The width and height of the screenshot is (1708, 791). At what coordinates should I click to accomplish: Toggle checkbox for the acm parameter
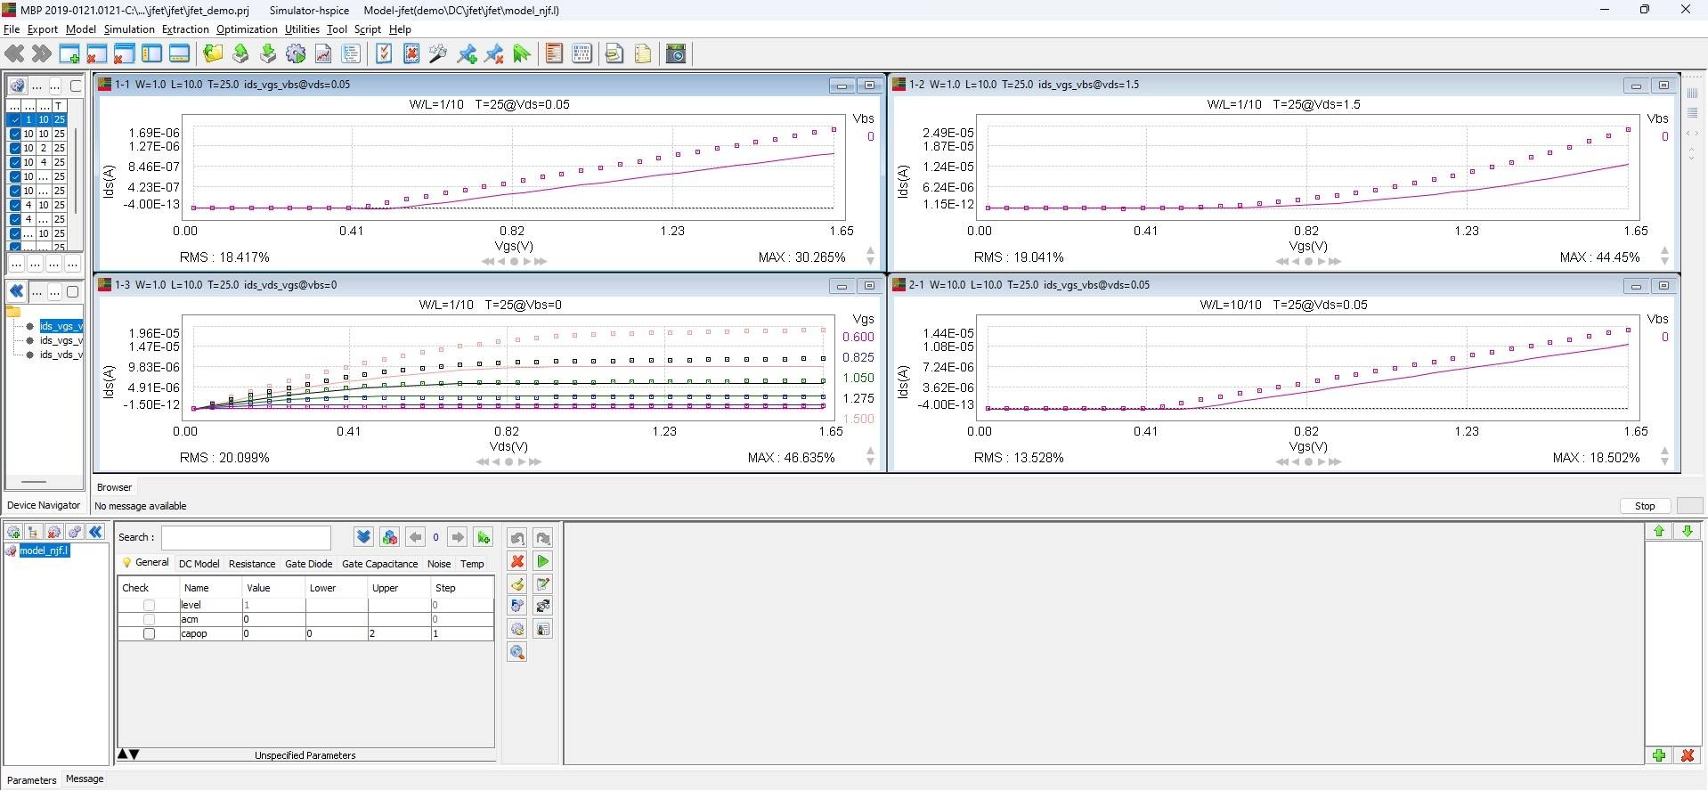[x=149, y=619]
